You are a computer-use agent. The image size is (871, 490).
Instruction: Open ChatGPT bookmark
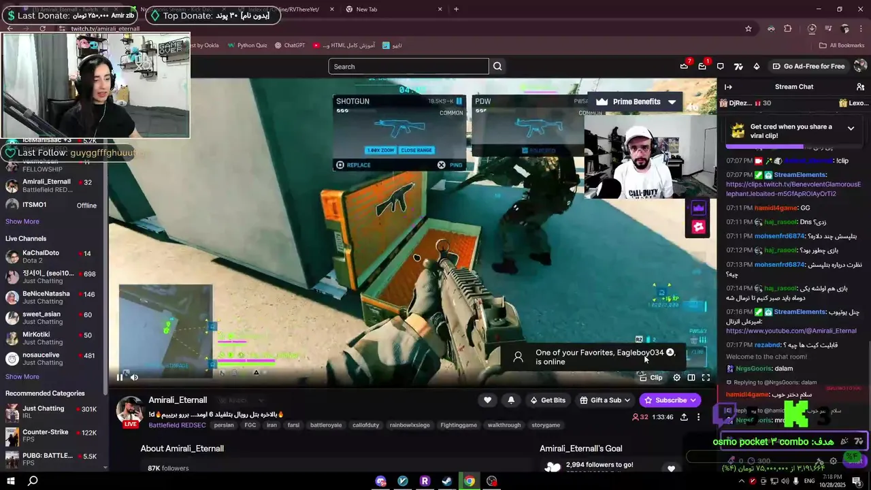[290, 46]
